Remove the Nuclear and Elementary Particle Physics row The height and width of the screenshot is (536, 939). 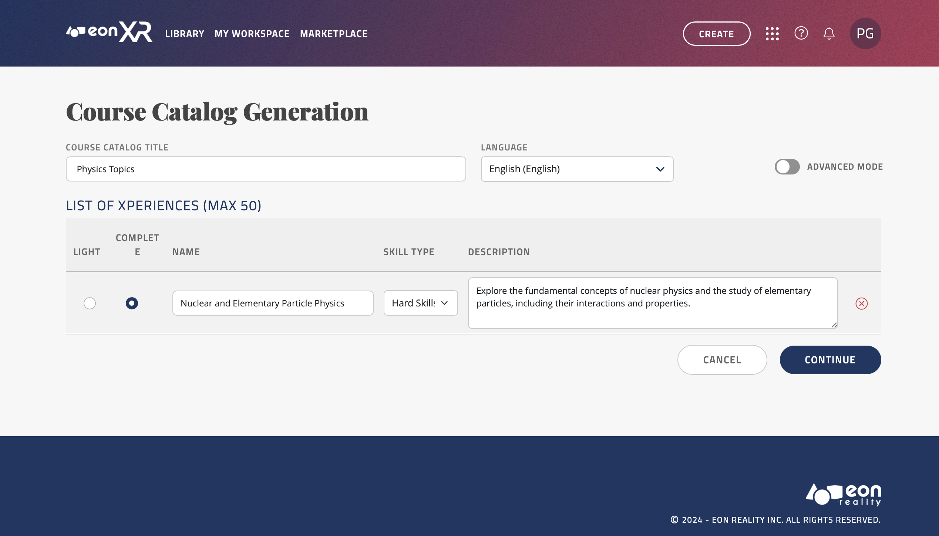[x=861, y=303]
